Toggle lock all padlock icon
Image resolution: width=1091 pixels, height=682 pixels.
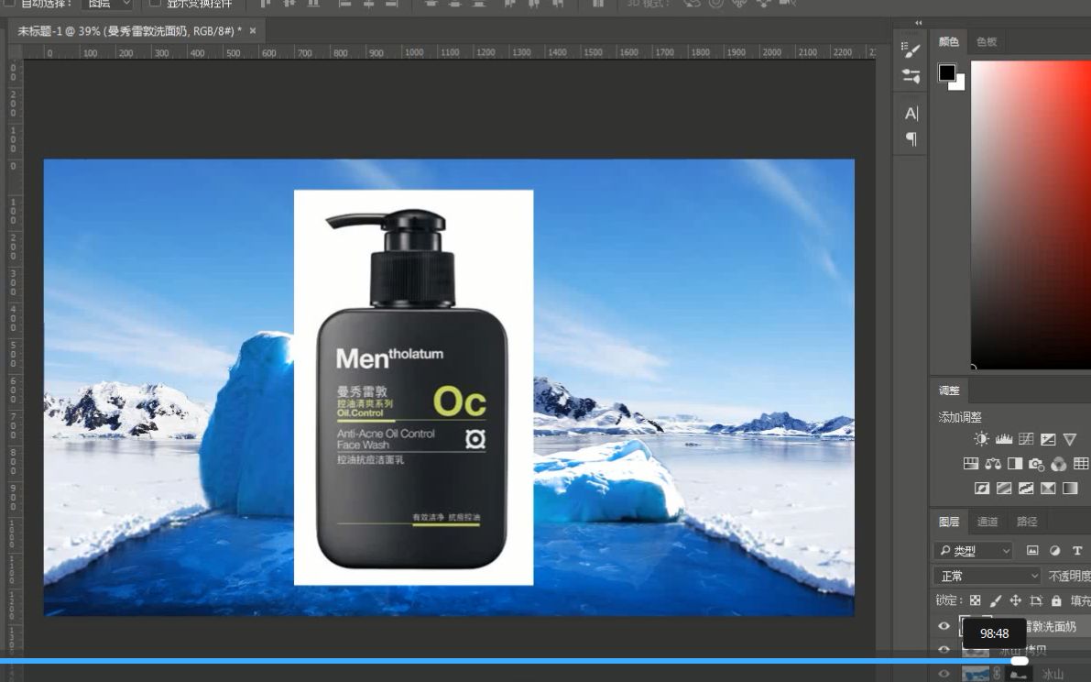point(1056,600)
